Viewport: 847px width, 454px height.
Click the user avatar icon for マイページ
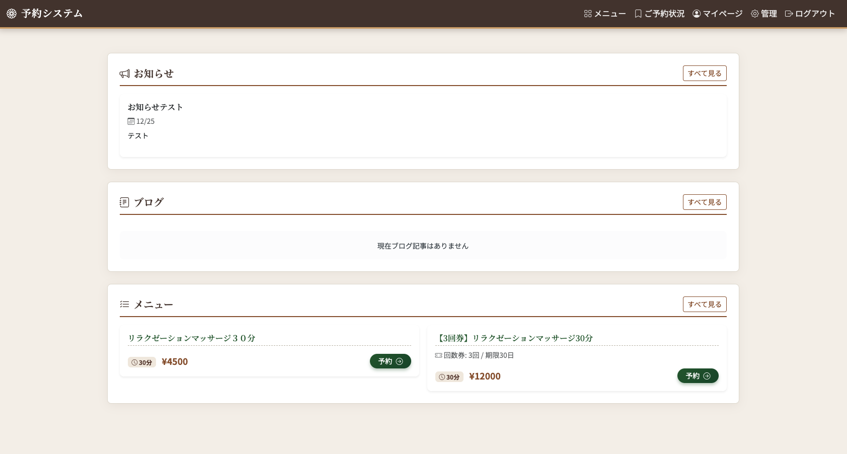coord(697,14)
